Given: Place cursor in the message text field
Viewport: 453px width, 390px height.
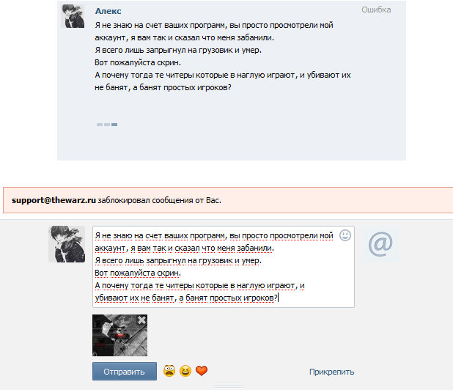Looking at the screenshot, I should 224,267.
